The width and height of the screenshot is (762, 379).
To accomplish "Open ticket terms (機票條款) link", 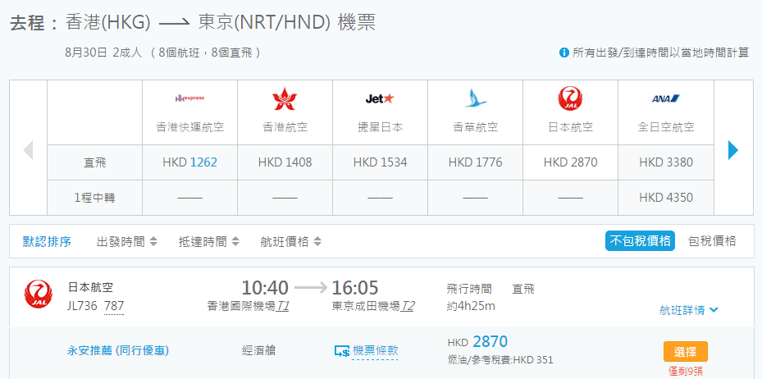I will (x=375, y=350).
